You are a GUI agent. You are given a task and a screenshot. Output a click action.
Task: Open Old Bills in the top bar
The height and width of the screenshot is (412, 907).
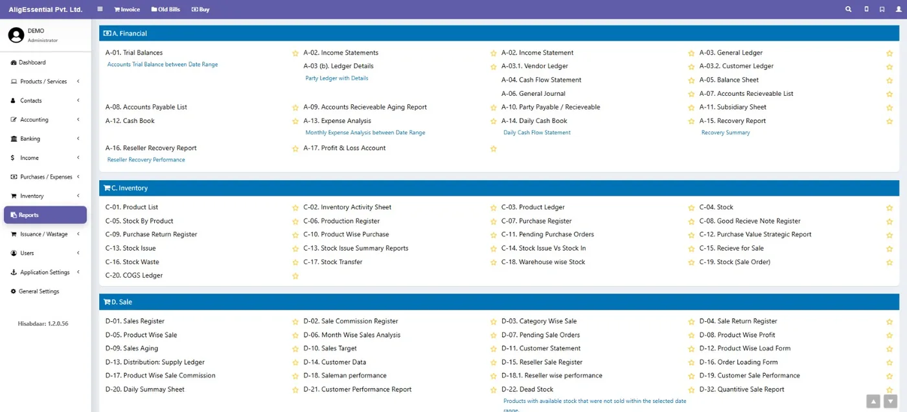165,10
